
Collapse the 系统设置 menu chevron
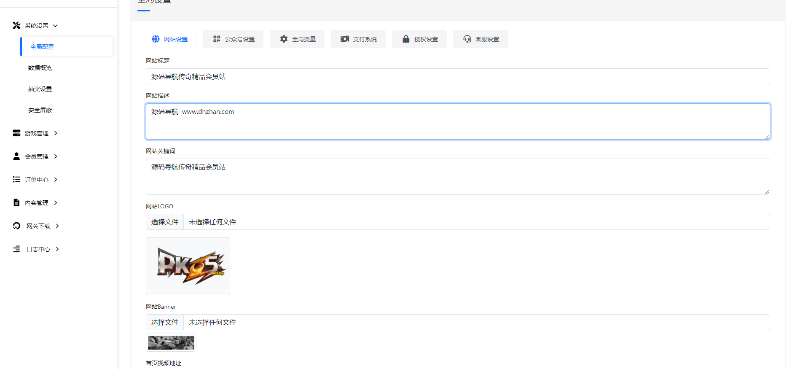click(55, 26)
